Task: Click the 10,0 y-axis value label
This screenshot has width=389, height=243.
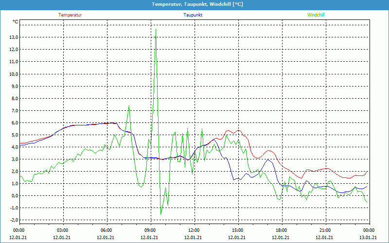Action: point(13,74)
